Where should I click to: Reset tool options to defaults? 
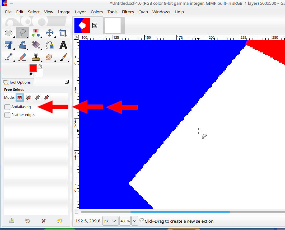pos(59,221)
